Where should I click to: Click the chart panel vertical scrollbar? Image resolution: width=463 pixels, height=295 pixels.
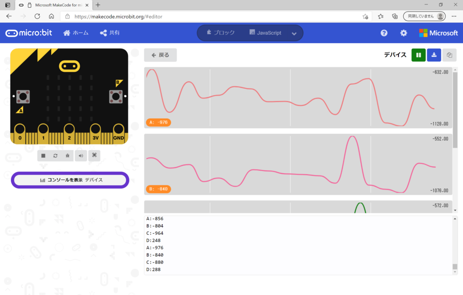tap(455, 109)
